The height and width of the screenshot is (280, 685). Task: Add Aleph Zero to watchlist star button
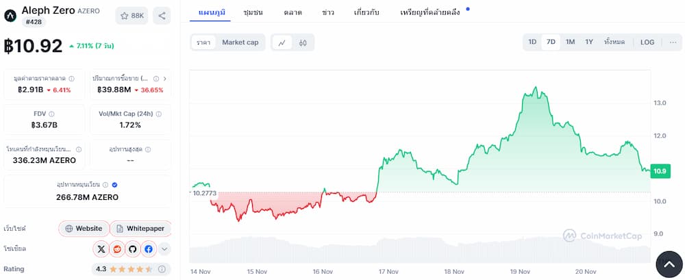tap(132, 16)
